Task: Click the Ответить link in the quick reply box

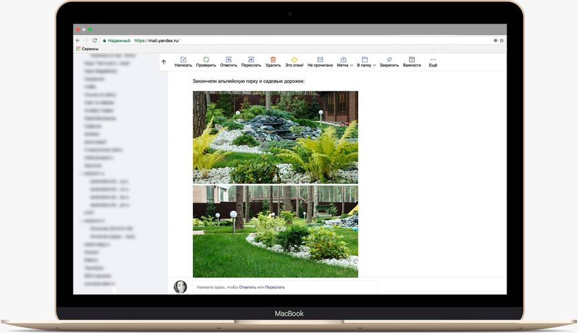Action: (x=247, y=287)
